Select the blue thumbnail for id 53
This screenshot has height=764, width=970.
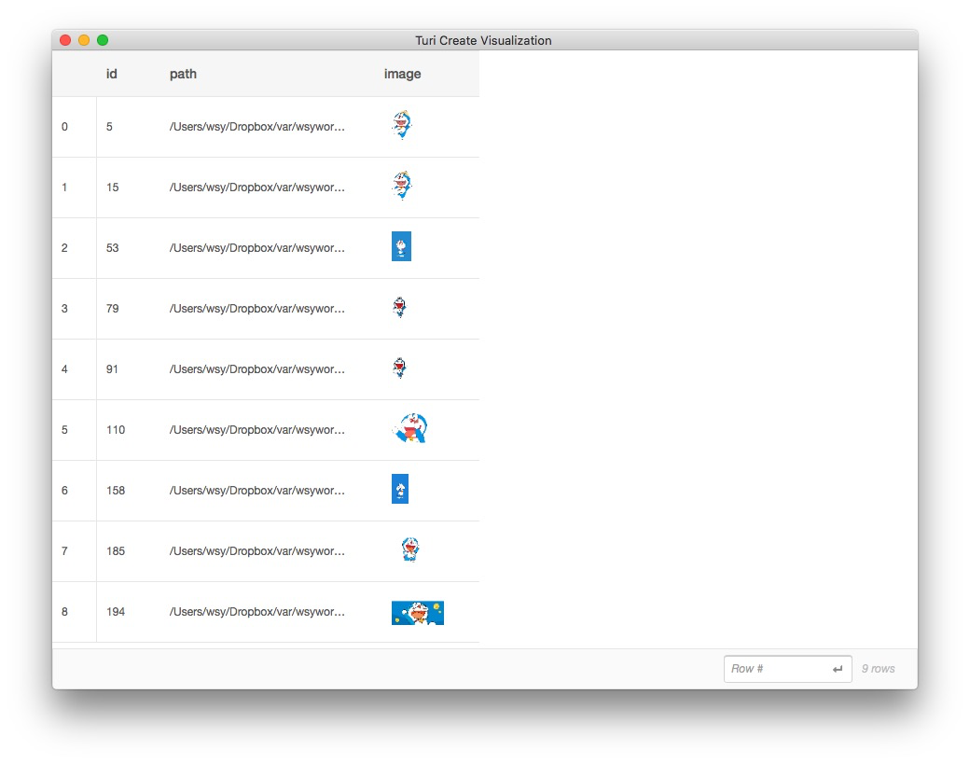(401, 246)
